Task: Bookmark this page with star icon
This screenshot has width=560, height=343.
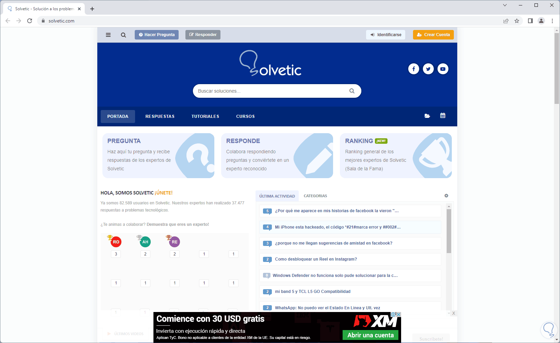Action: (517, 21)
